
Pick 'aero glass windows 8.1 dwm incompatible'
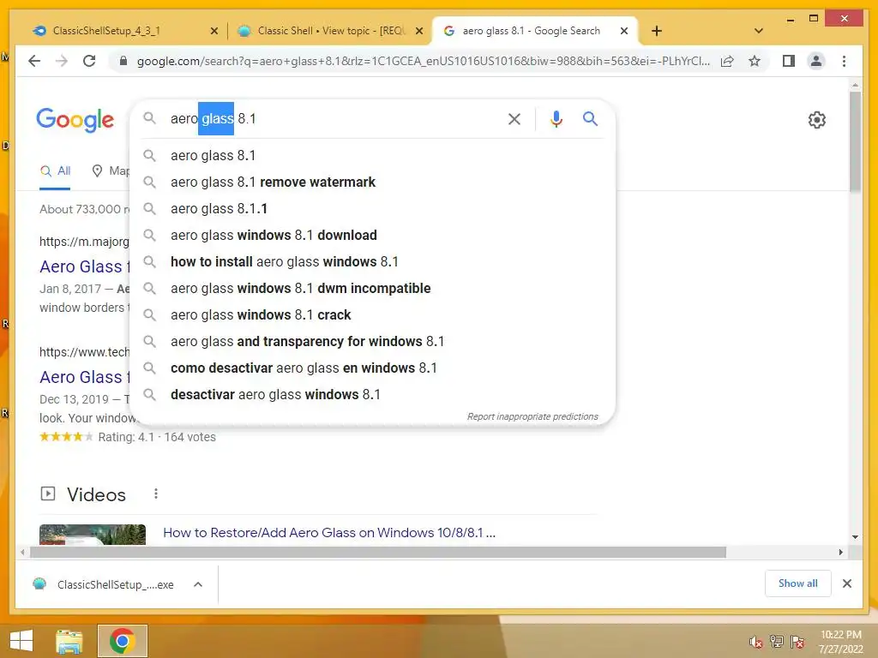(x=372, y=288)
